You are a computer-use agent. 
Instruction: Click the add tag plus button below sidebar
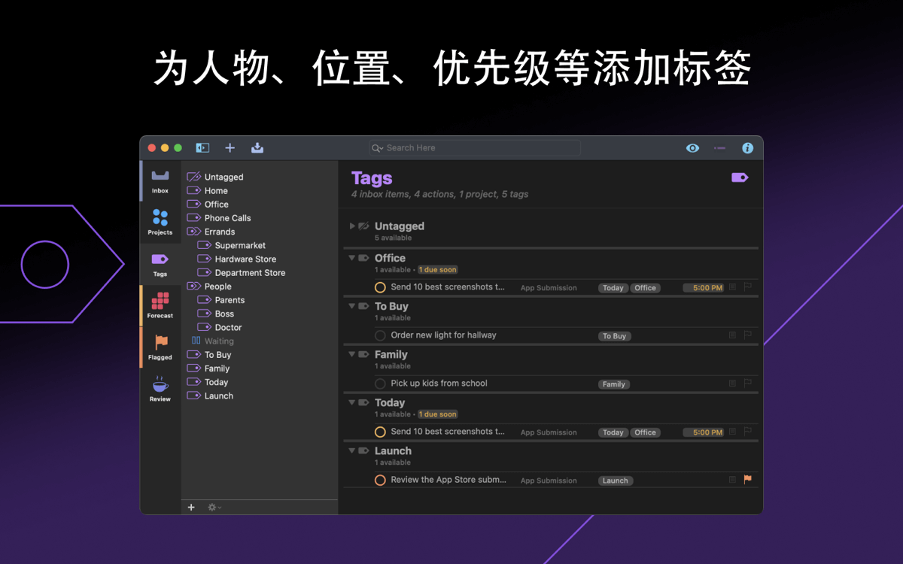(x=191, y=508)
